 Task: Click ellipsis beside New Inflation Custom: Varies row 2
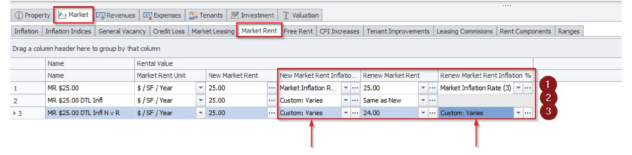(355, 100)
